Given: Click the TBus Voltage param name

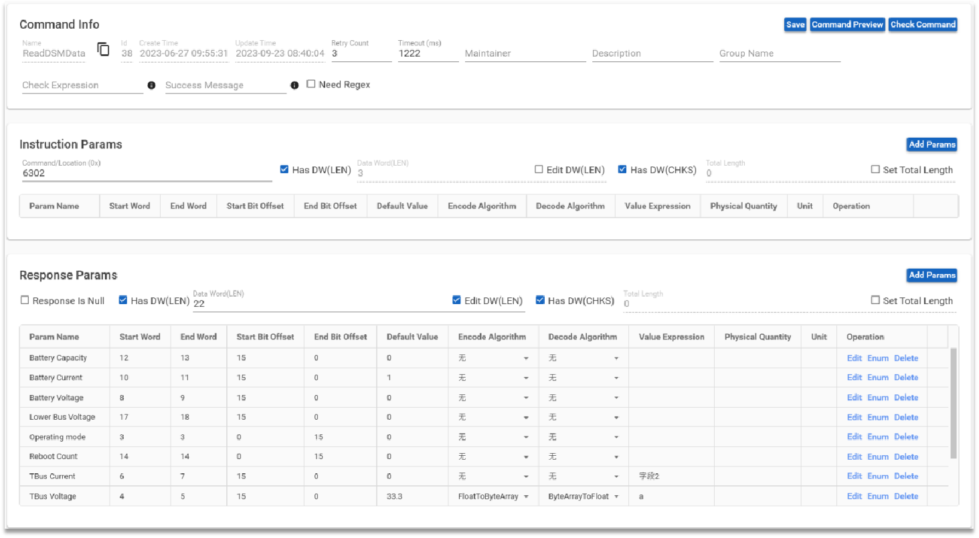Looking at the screenshot, I should click(53, 497).
